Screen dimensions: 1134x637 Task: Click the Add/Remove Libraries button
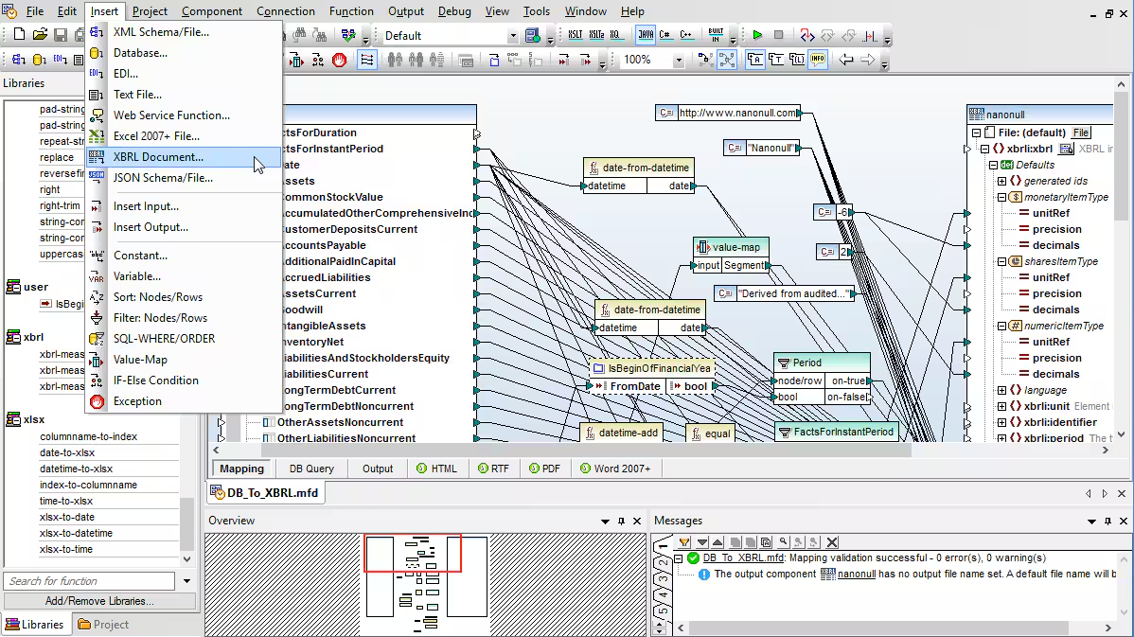click(x=99, y=601)
